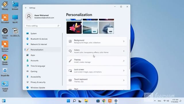The width and height of the screenshot is (184, 104).
Task: Open Google Chrome desktop shortcut
Action: pyautogui.click(x=5, y=60)
